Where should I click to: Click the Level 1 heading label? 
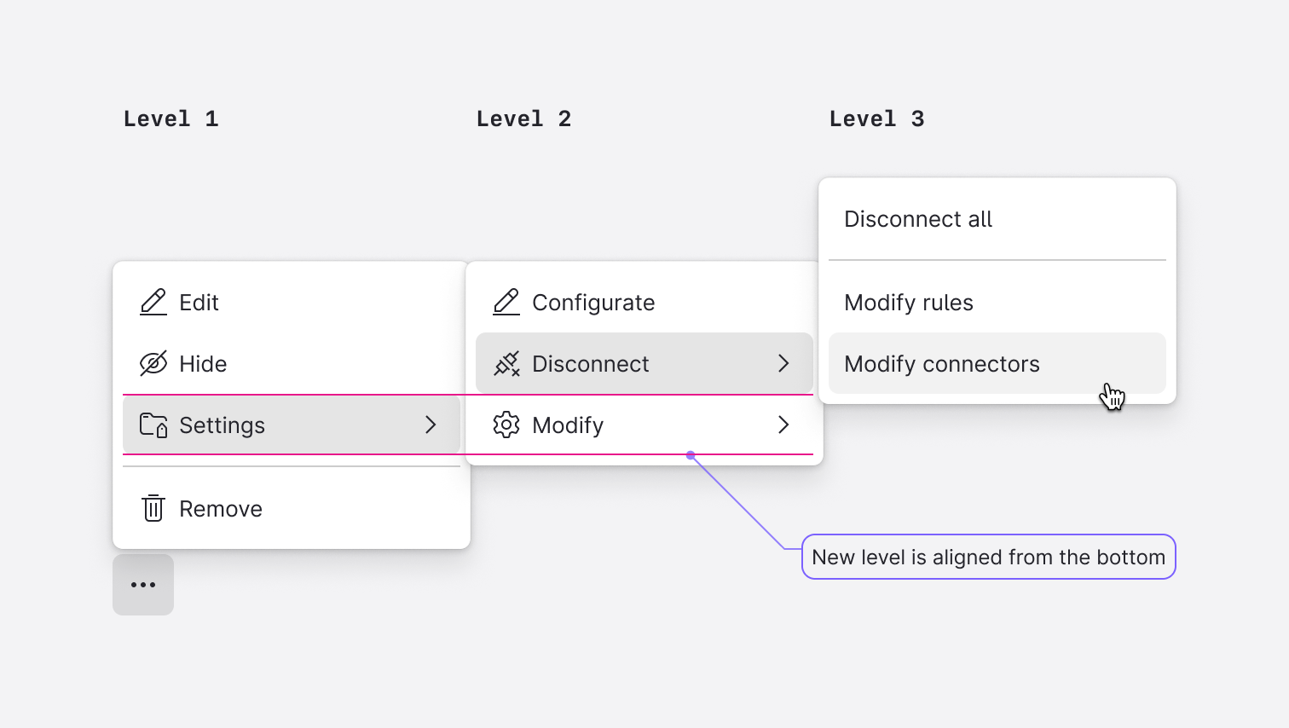point(171,118)
